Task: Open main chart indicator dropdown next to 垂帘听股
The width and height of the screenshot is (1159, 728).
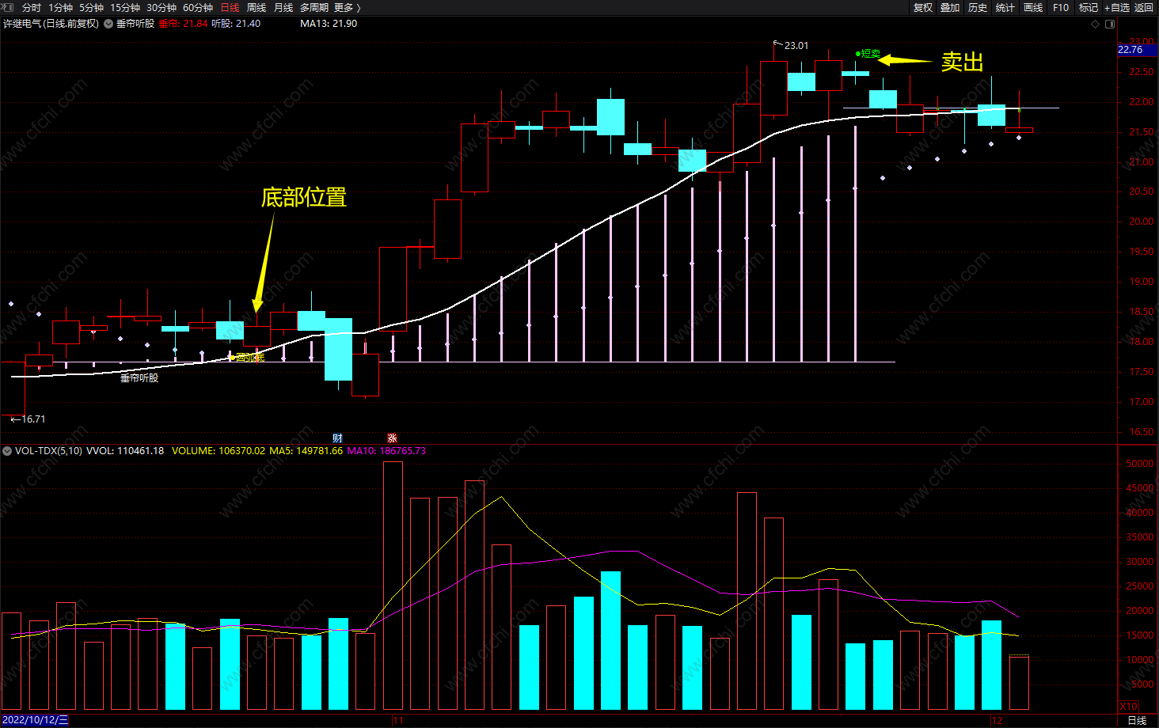Action: pyautogui.click(x=108, y=24)
